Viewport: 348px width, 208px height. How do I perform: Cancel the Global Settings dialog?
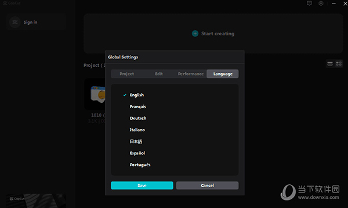pos(207,185)
